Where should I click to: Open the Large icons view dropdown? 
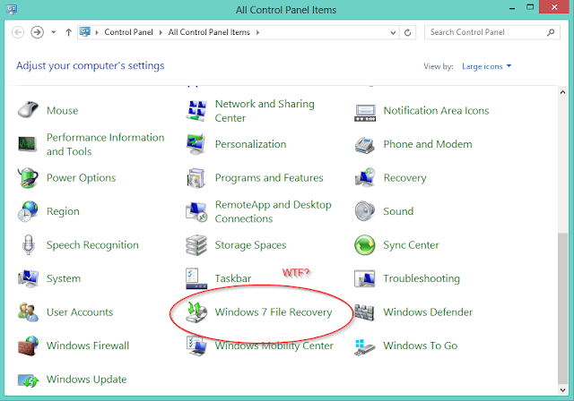(486, 66)
